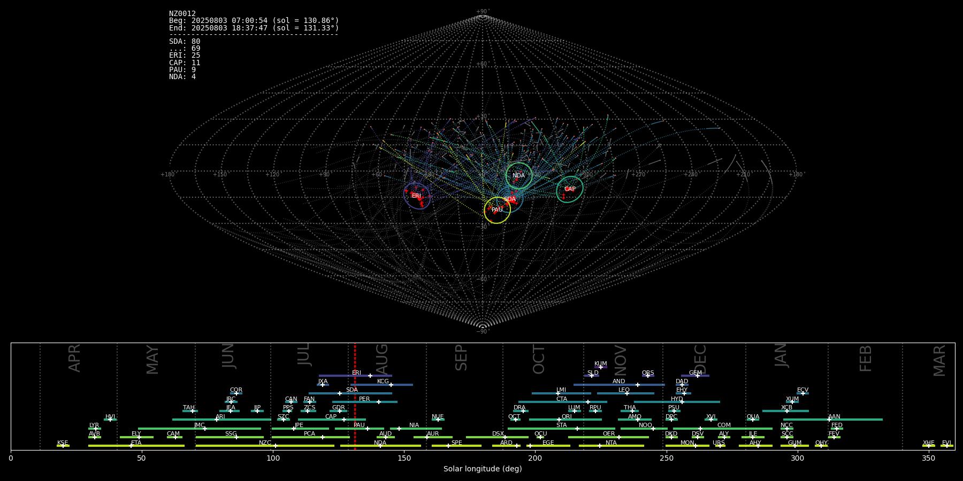Click the ECV shower bar in timeline
This screenshot has height=481, width=963.
pos(802,393)
